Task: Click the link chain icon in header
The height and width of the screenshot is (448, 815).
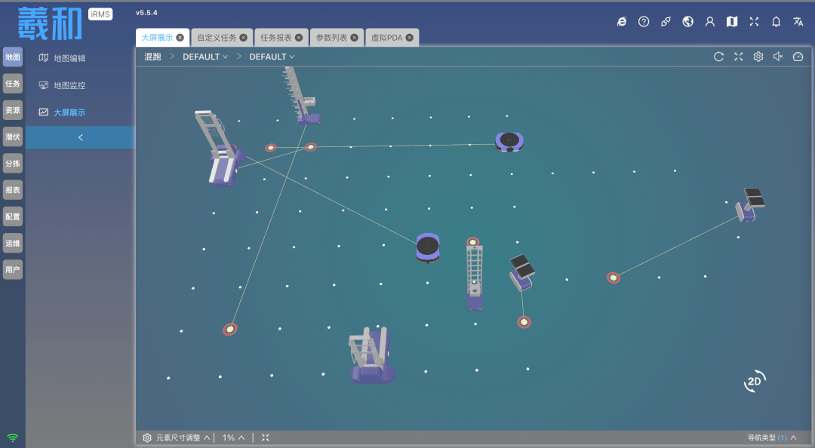Action: [666, 21]
